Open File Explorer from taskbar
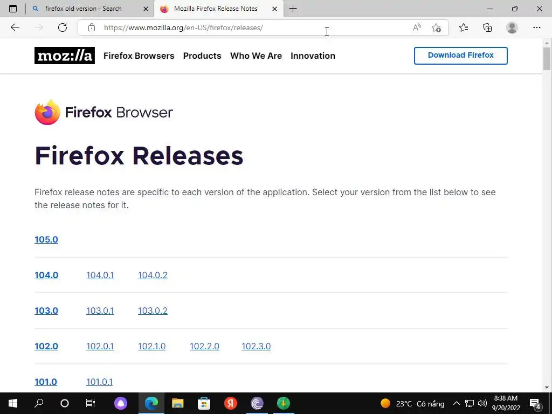The height and width of the screenshot is (414, 552). (x=178, y=403)
